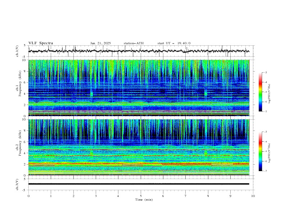Image resolution: width=285 pixels, height=220 pixels.
Task: Click time axis tick label "5"
Action: 141,196
